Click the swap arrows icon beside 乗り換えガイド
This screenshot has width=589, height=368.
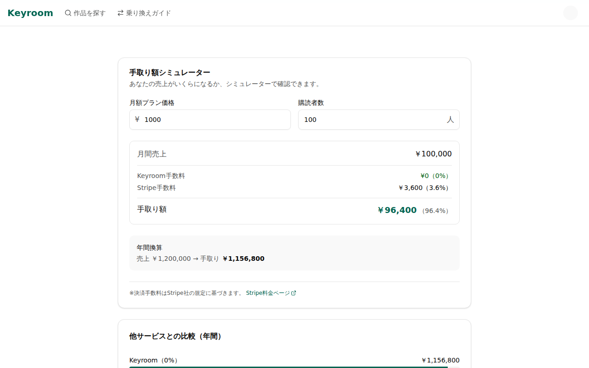pyautogui.click(x=121, y=13)
